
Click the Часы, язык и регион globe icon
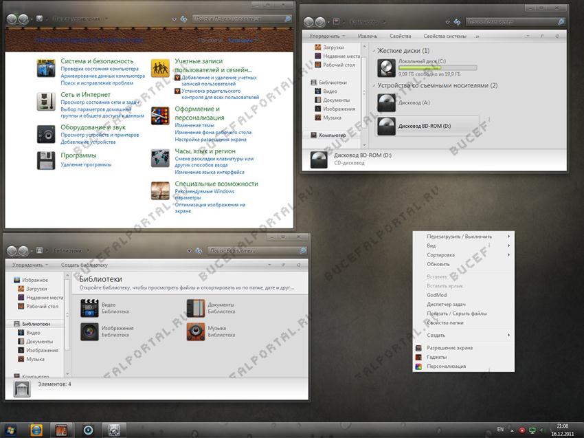click(x=160, y=157)
